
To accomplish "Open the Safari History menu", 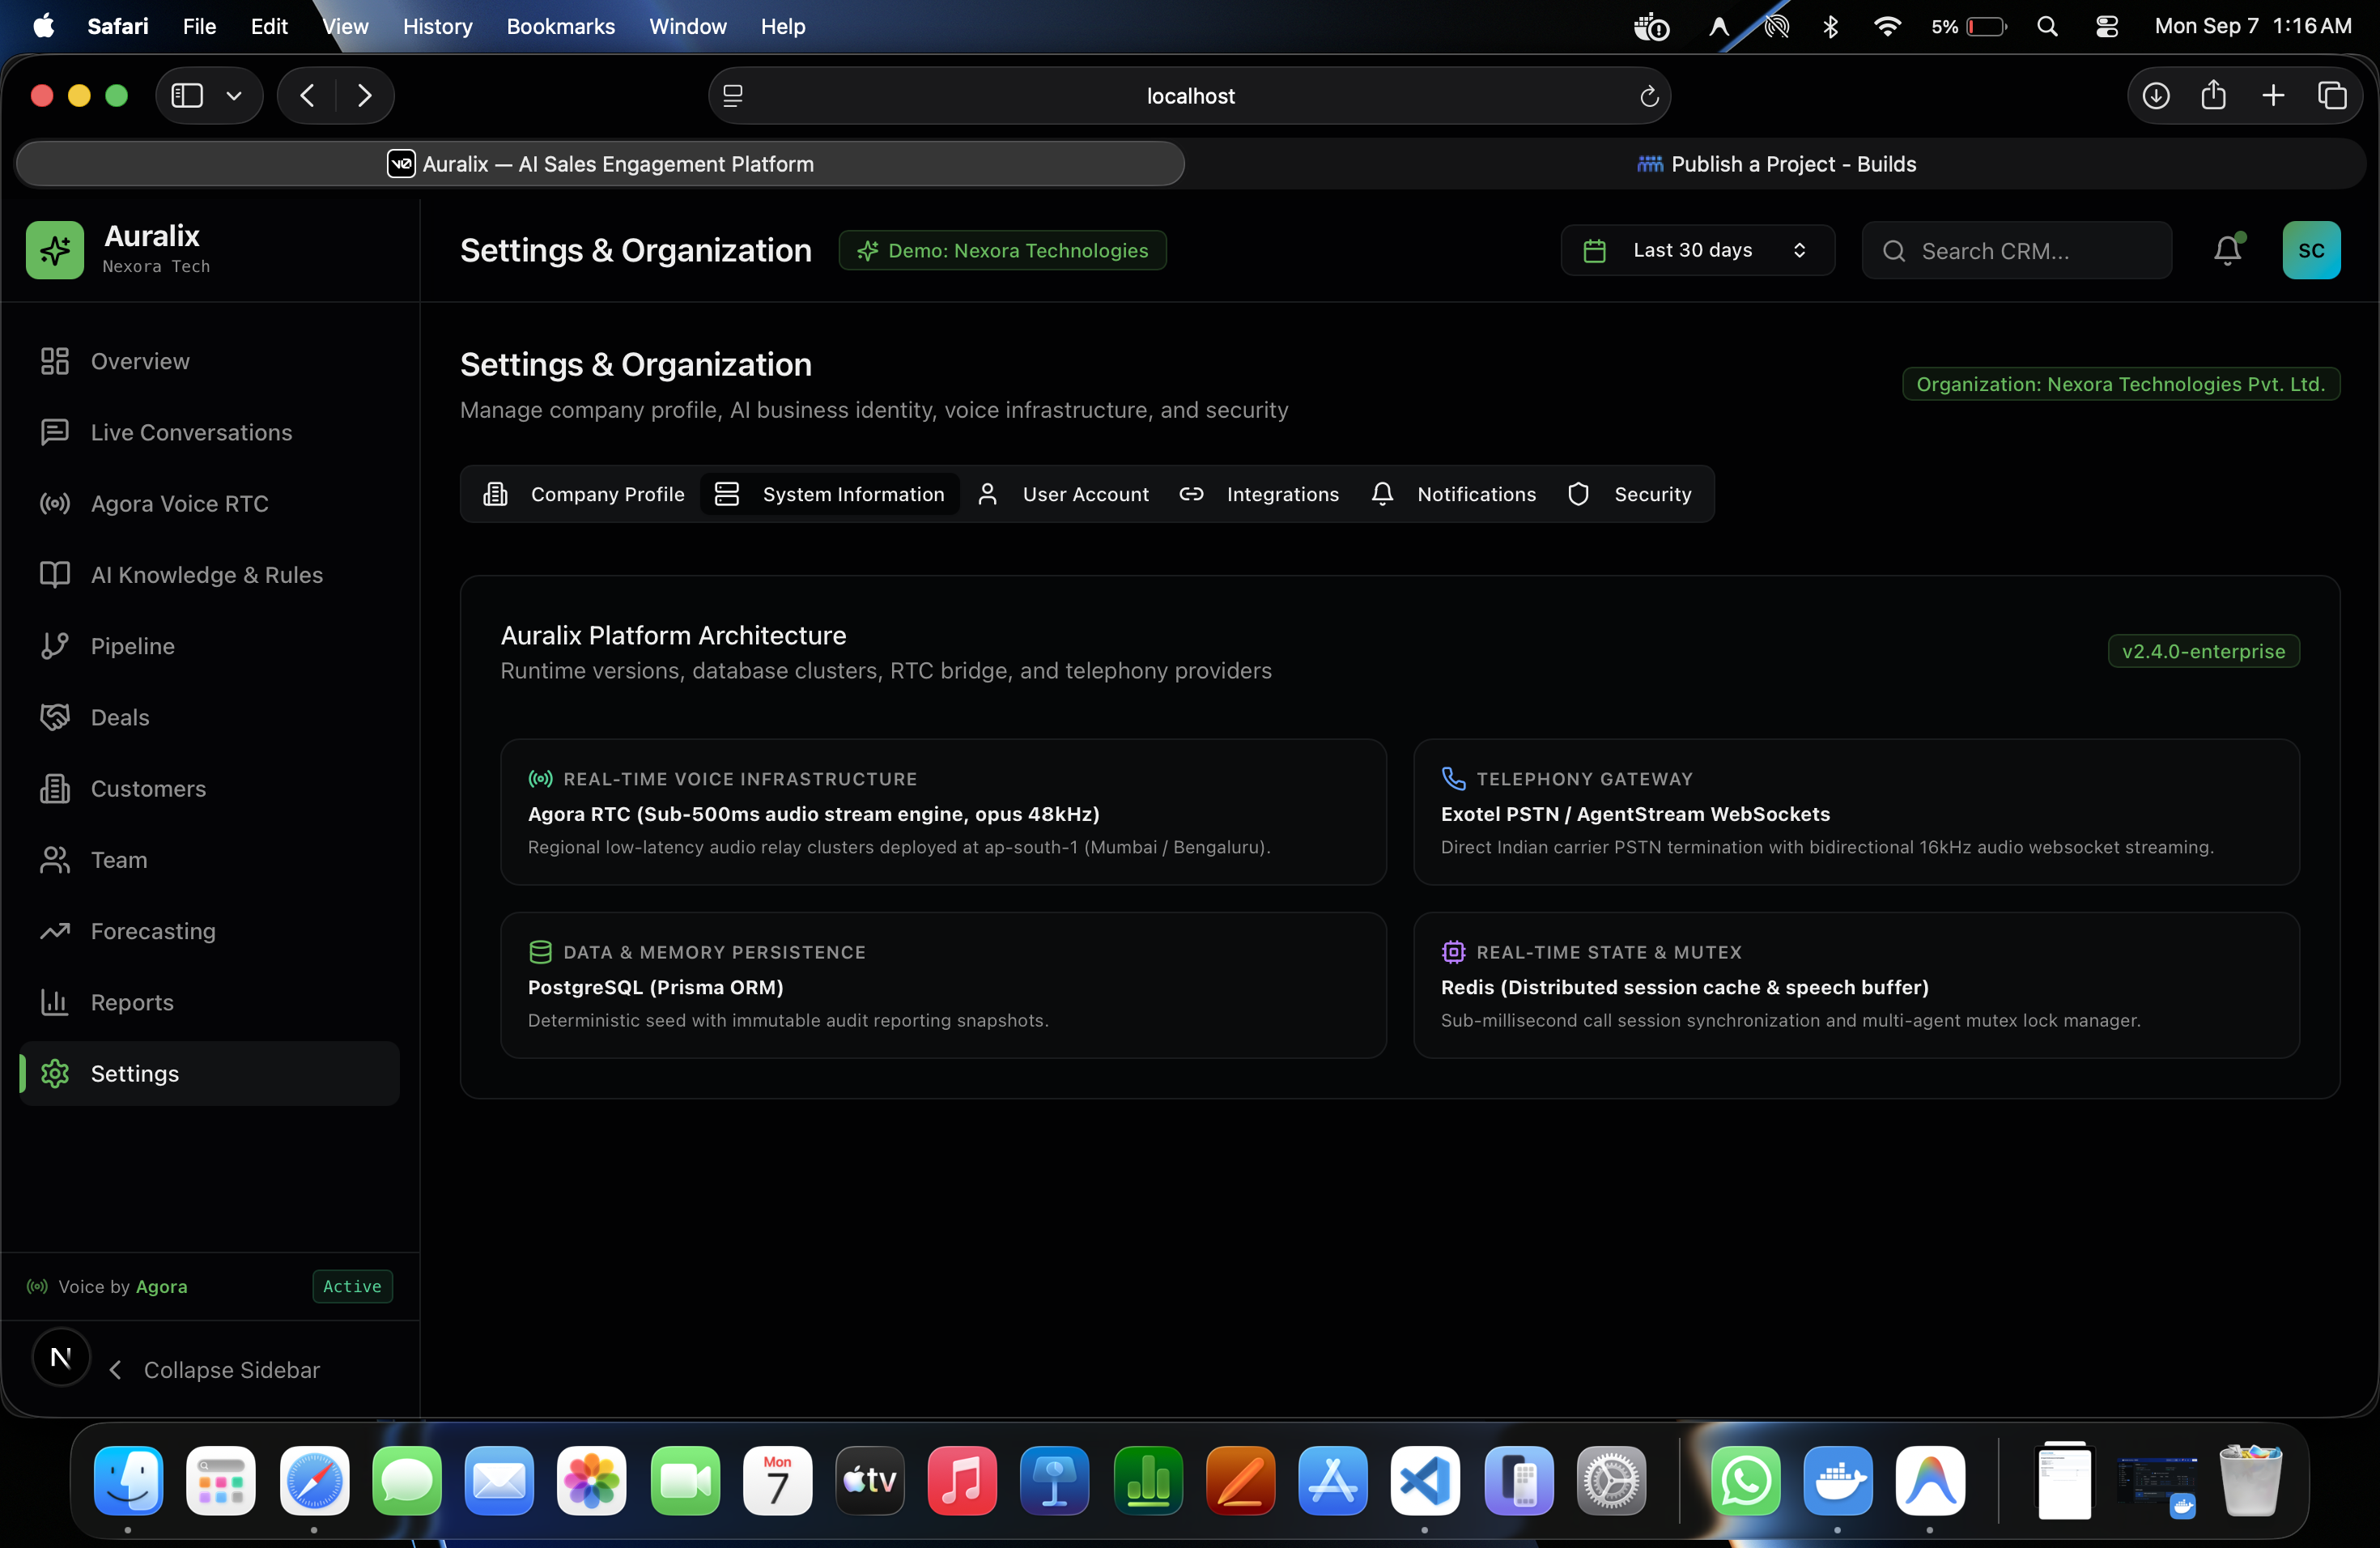I will pos(437,26).
